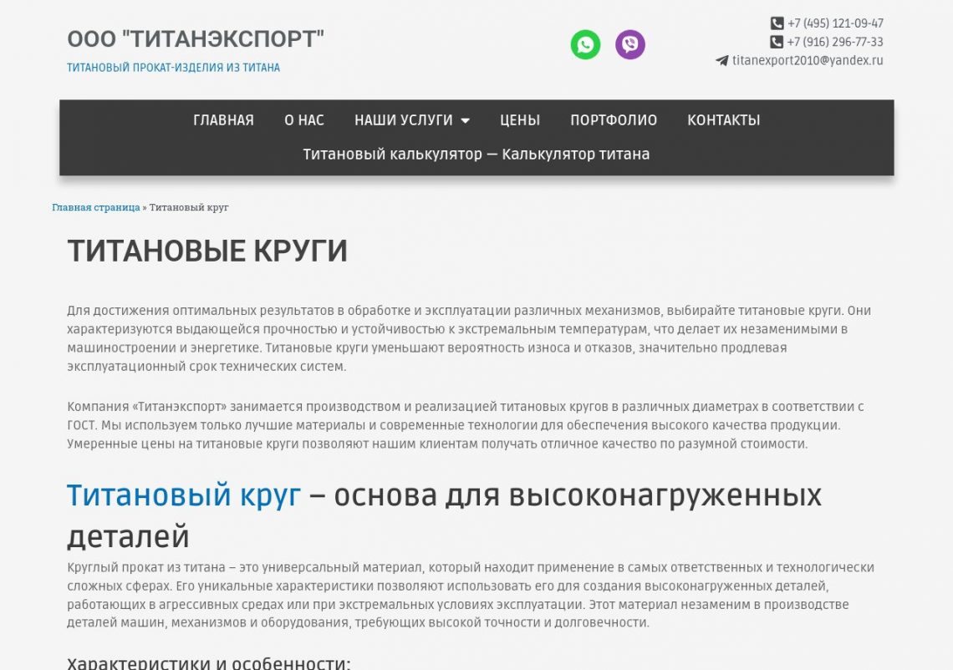Expand НАШИ УСЛУГИ dropdown arrow
The image size is (953, 670).
coord(466,120)
